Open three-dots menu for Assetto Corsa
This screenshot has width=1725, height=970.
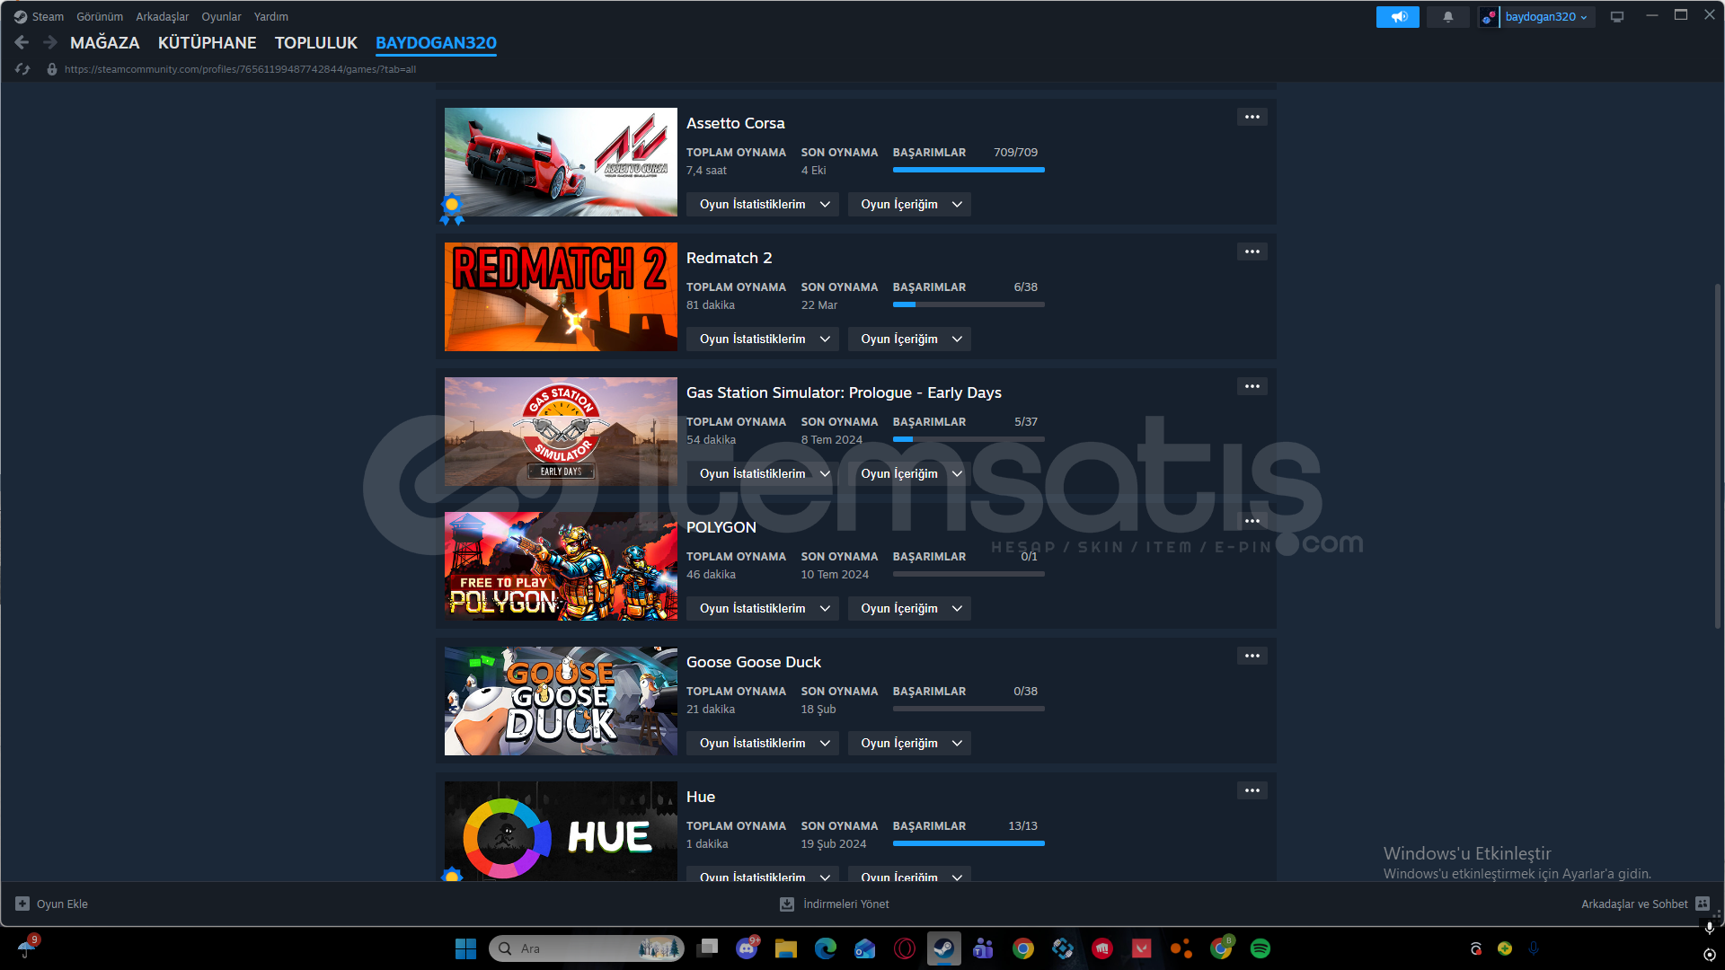(1252, 118)
